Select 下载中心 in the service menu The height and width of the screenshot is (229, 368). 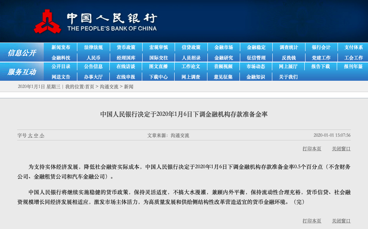158,77
